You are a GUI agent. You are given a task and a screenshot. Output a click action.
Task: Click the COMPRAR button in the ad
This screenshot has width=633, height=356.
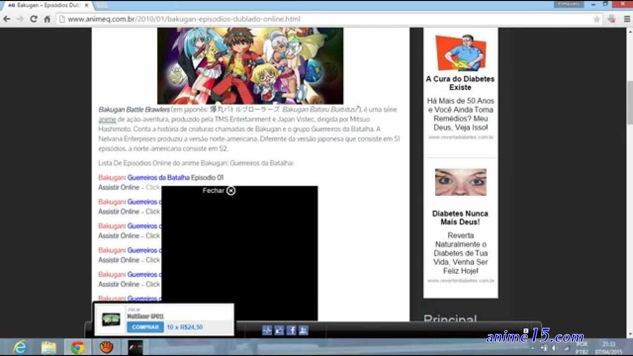tap(145, 327)
